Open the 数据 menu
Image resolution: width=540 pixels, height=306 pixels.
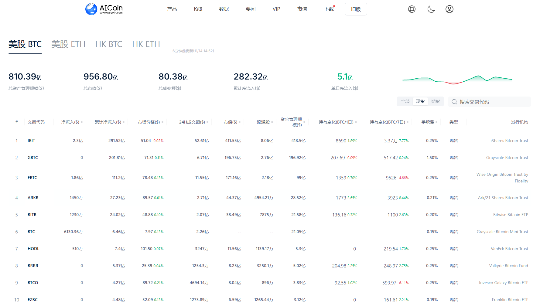pyautogui.click(x=224, y=9)
